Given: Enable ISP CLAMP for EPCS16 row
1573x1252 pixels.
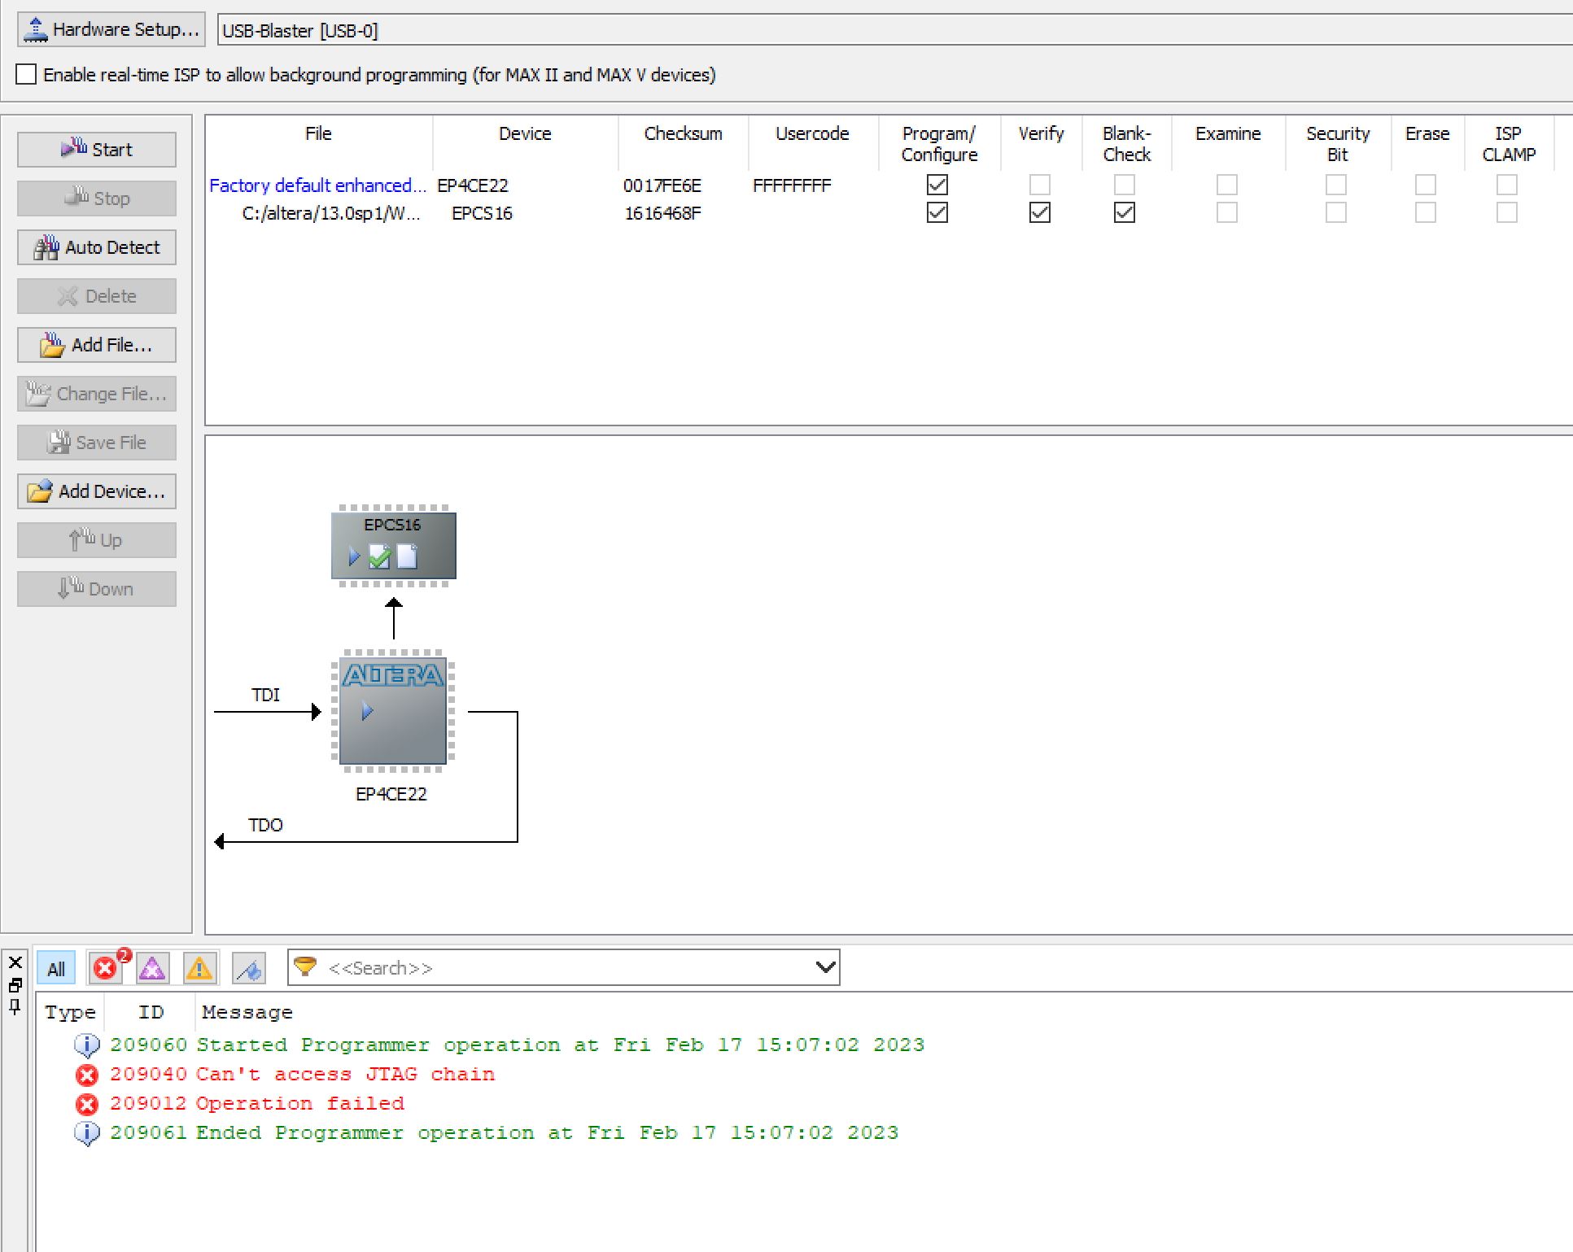Looking at the screenshot, I should tap(1507, 212).
